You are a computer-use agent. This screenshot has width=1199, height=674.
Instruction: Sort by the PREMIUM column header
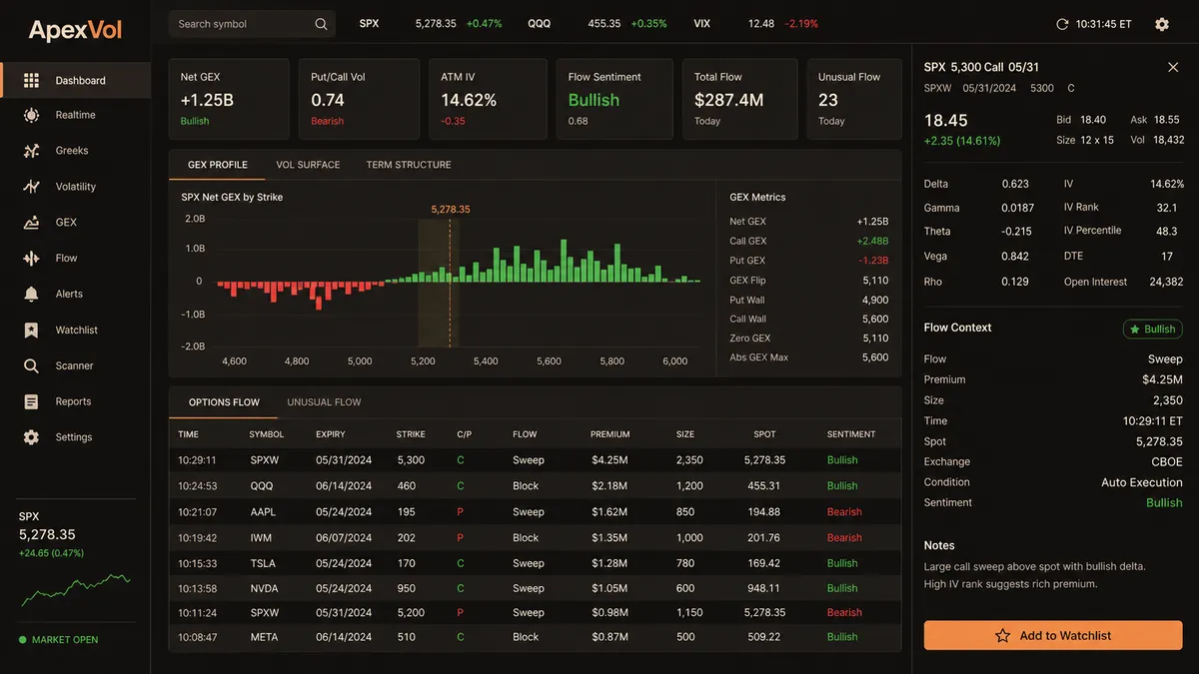[x=609, y=434]
